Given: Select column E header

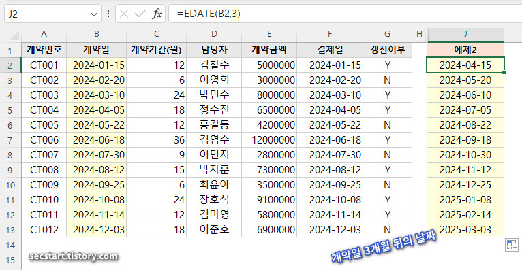Looking at the screenshot, I should click(x=269, y=34).
